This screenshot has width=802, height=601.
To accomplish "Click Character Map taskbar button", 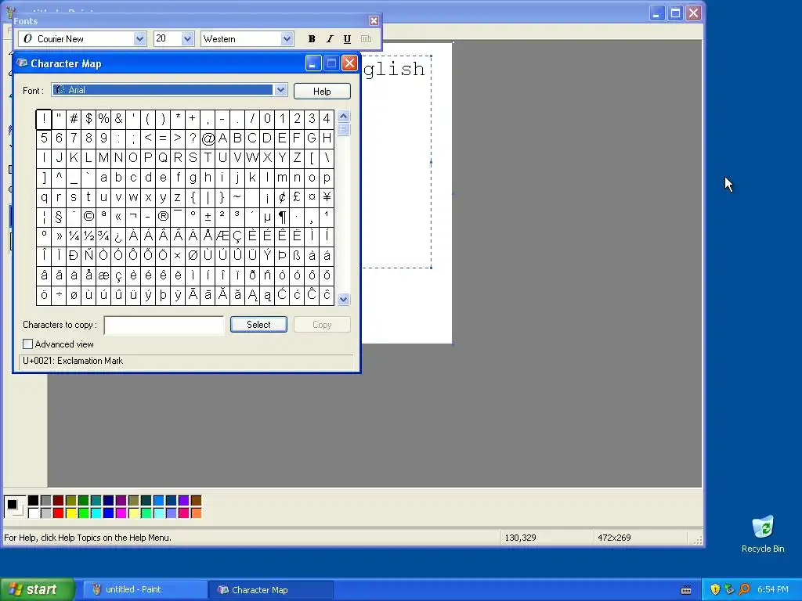I will (x=271, y=589).
